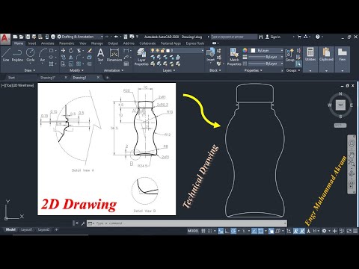Click the Rectangle tool icon
359x269 pixels.
51,51
